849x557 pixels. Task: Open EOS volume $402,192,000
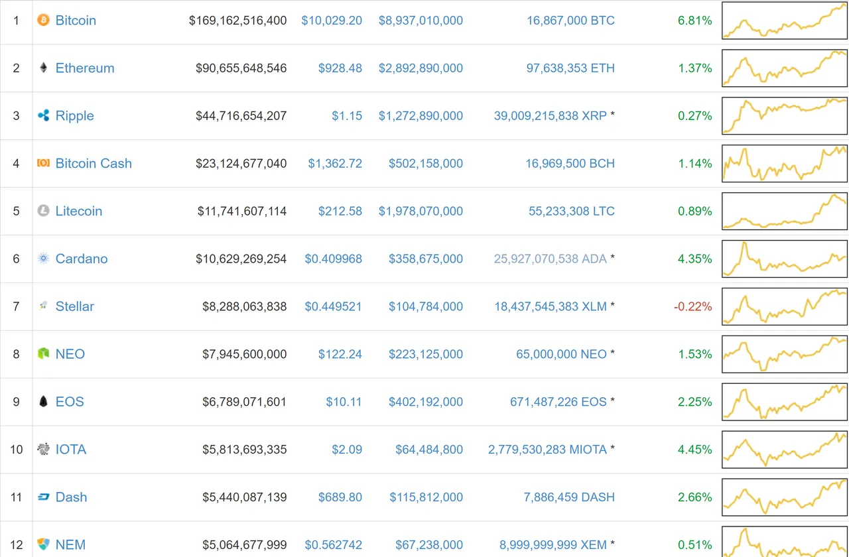pos(426,402)
